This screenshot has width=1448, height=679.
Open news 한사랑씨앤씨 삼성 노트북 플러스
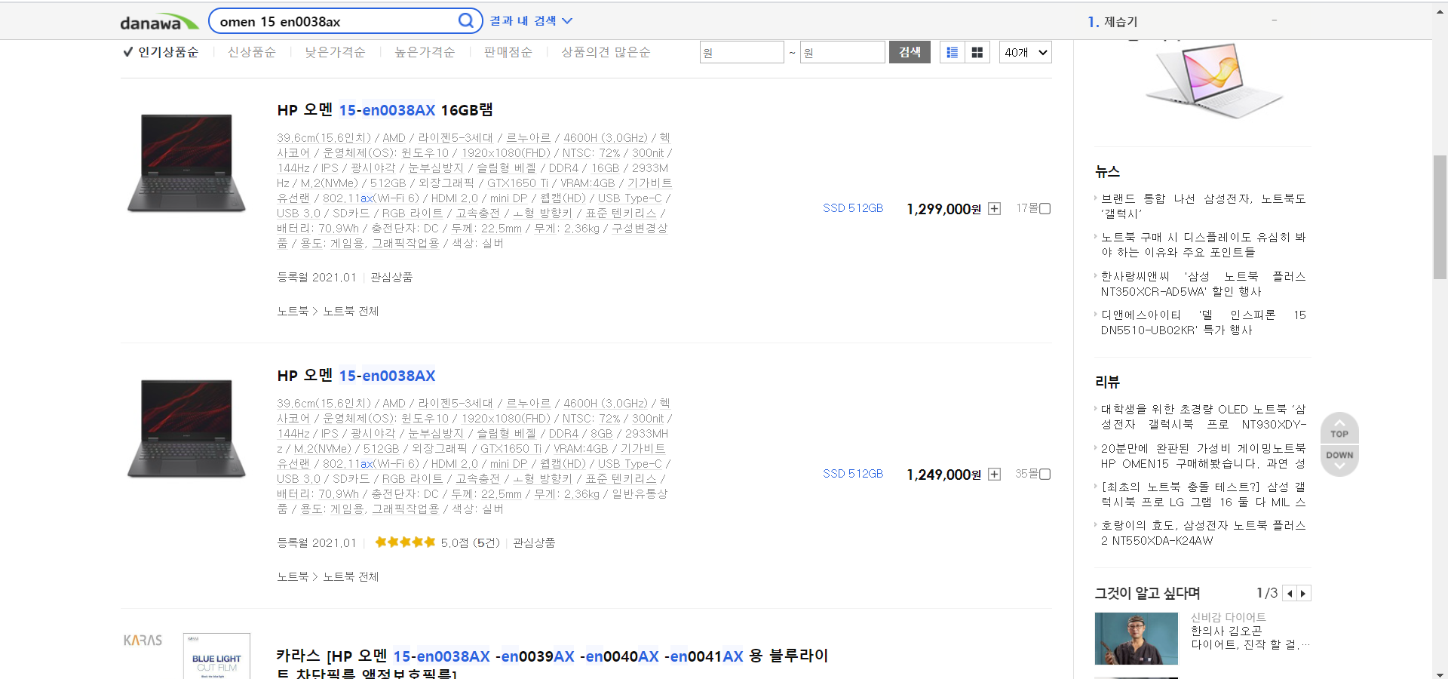(1203, 284)
